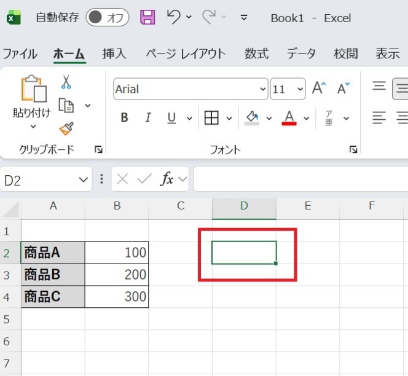
Task: Select column C header
Action: coord(181,209)
